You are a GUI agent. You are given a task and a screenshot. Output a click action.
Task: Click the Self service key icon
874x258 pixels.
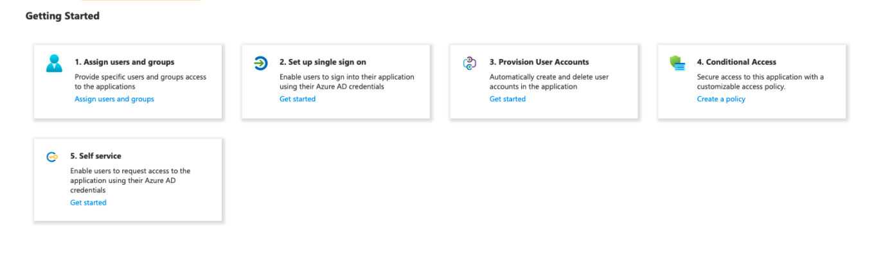(x=53, y=157)
